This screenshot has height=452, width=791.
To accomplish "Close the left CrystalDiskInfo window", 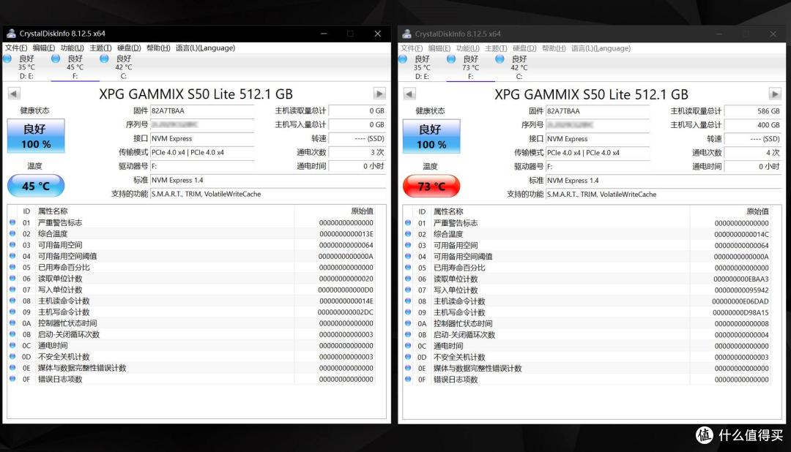I will 377,33.
